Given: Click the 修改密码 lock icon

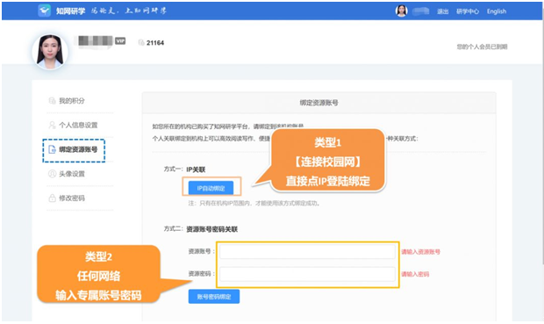Looking at the screenshot, I should click(x=52, y=198).
